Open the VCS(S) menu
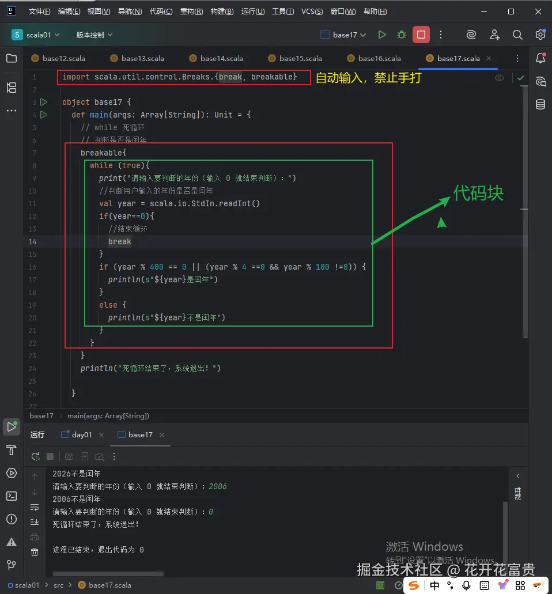 coord(312,12)
